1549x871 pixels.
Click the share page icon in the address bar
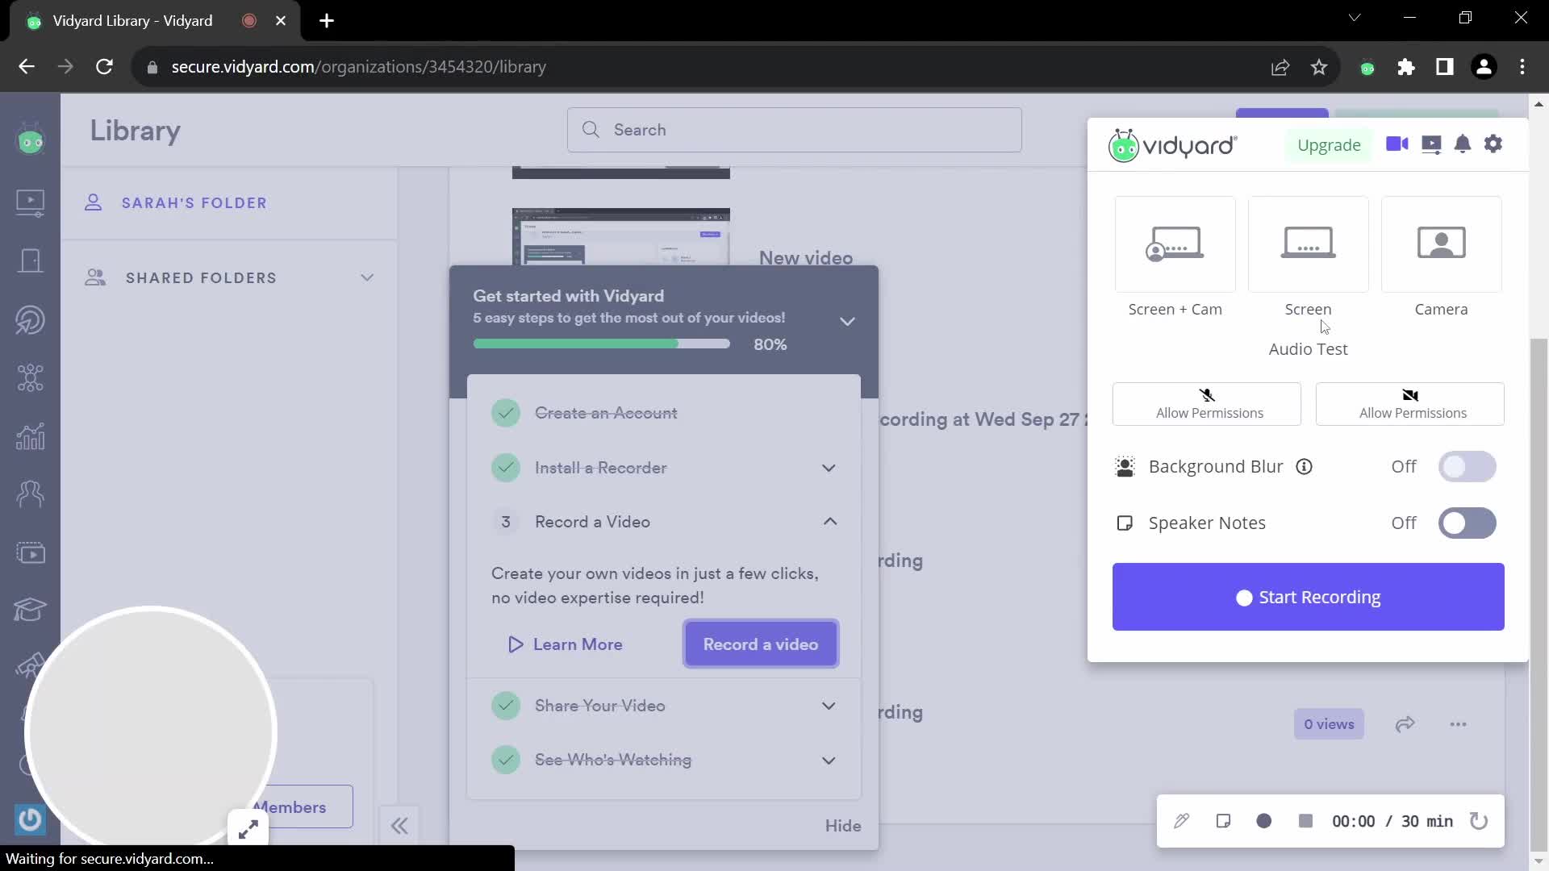click(x=1280, y=67)
